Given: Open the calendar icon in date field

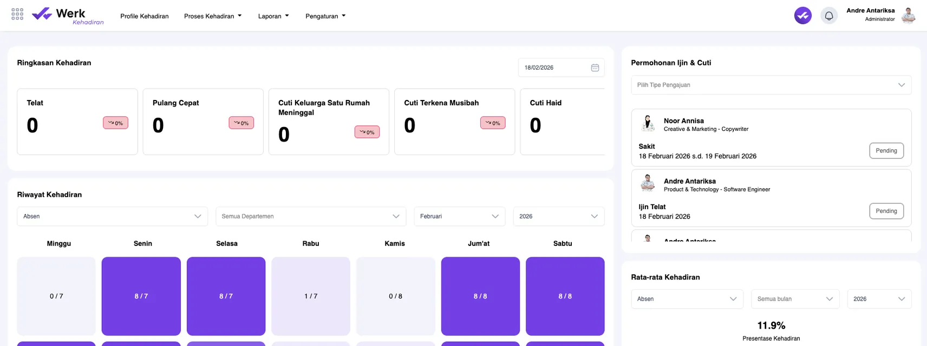Looking at the screenshot, I should click(595, 68).
